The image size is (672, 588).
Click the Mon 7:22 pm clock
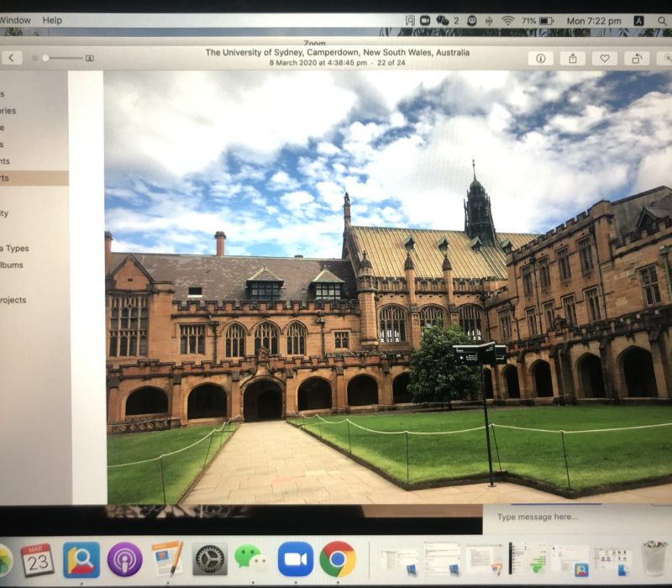594,20
